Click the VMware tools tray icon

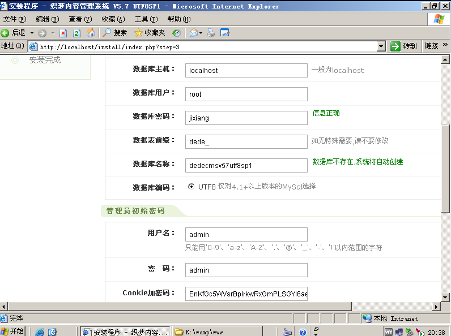pos(389,332)
